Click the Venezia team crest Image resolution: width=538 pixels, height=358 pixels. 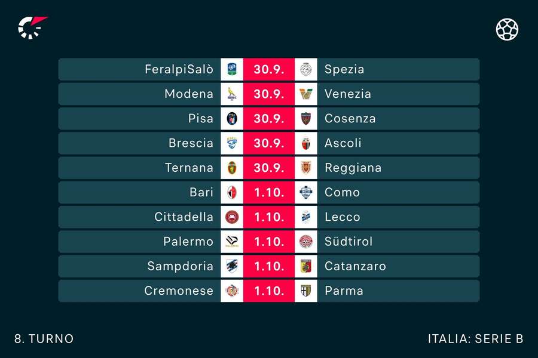306,94
